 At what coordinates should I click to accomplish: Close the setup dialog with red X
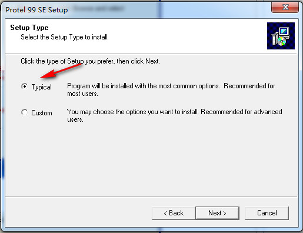coord(285,7)
